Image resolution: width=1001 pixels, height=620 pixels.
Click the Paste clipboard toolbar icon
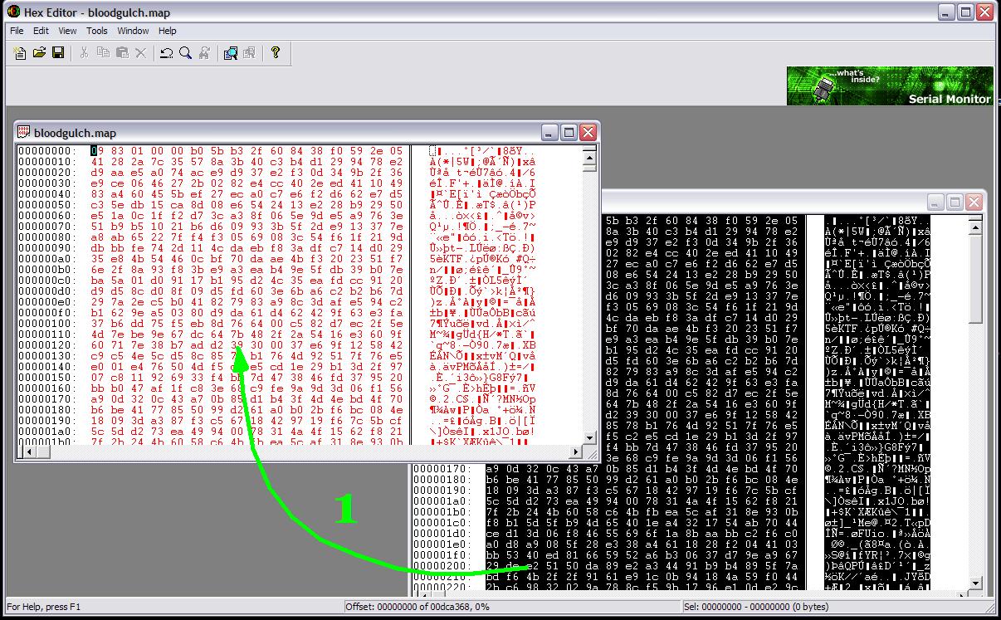(x=122, y=53)
